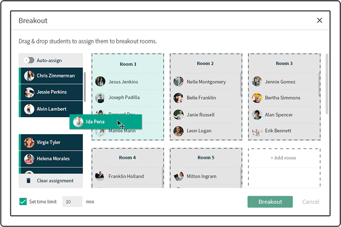Click the name Jesus Jenkins
Image resolution: width=341 pixels, height=227 pixels.
coord(123,82)
